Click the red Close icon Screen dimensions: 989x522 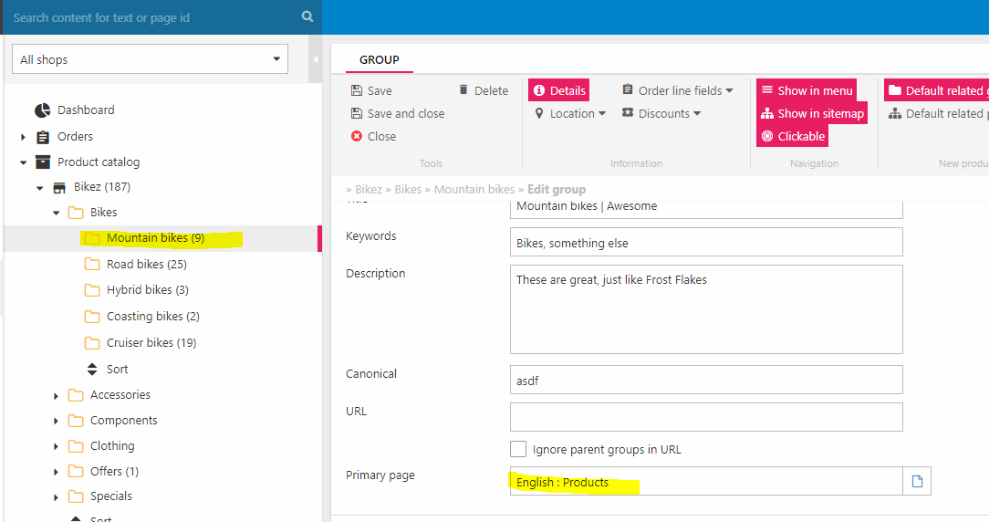click(357, 136)
